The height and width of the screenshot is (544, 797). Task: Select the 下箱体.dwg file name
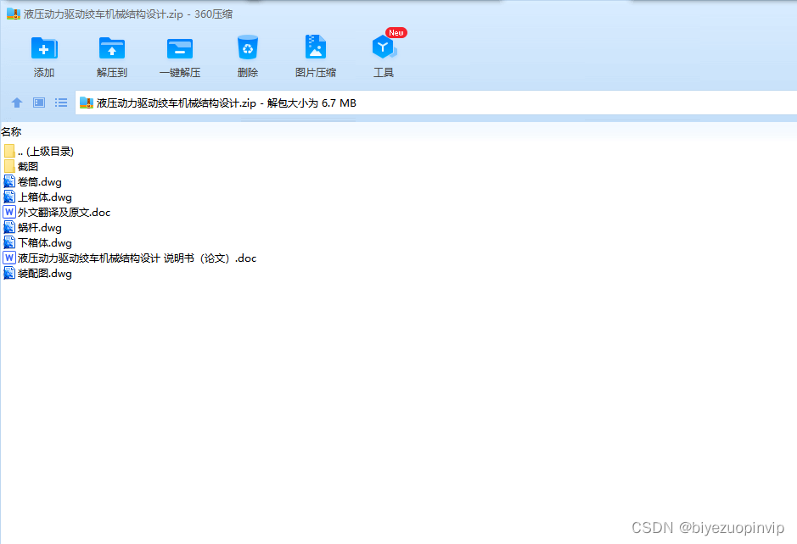[45, 242]
